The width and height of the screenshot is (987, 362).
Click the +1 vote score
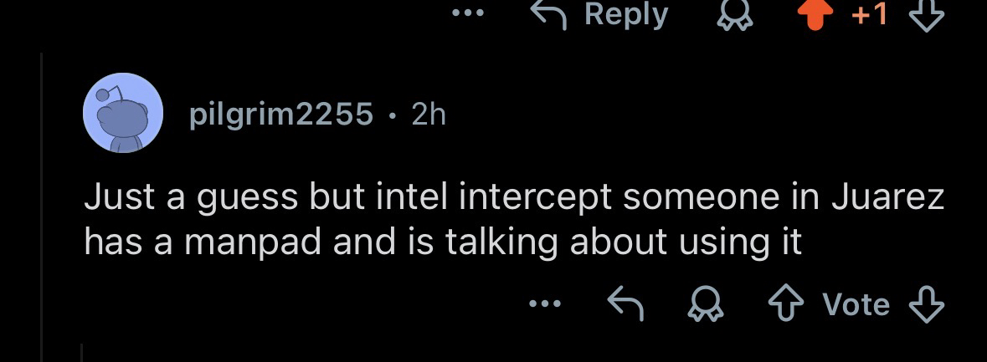click(x=871, y=15)
